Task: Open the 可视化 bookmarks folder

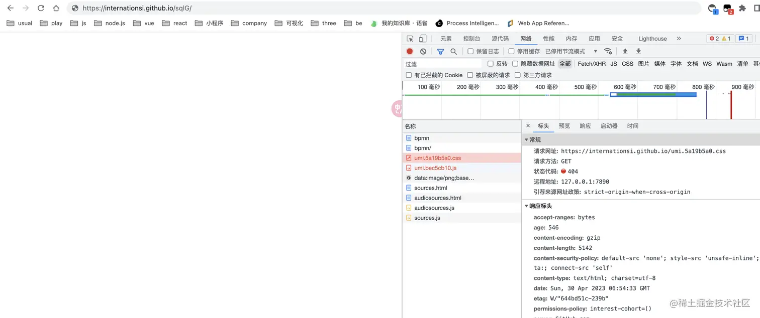Action: coord(289,23)
